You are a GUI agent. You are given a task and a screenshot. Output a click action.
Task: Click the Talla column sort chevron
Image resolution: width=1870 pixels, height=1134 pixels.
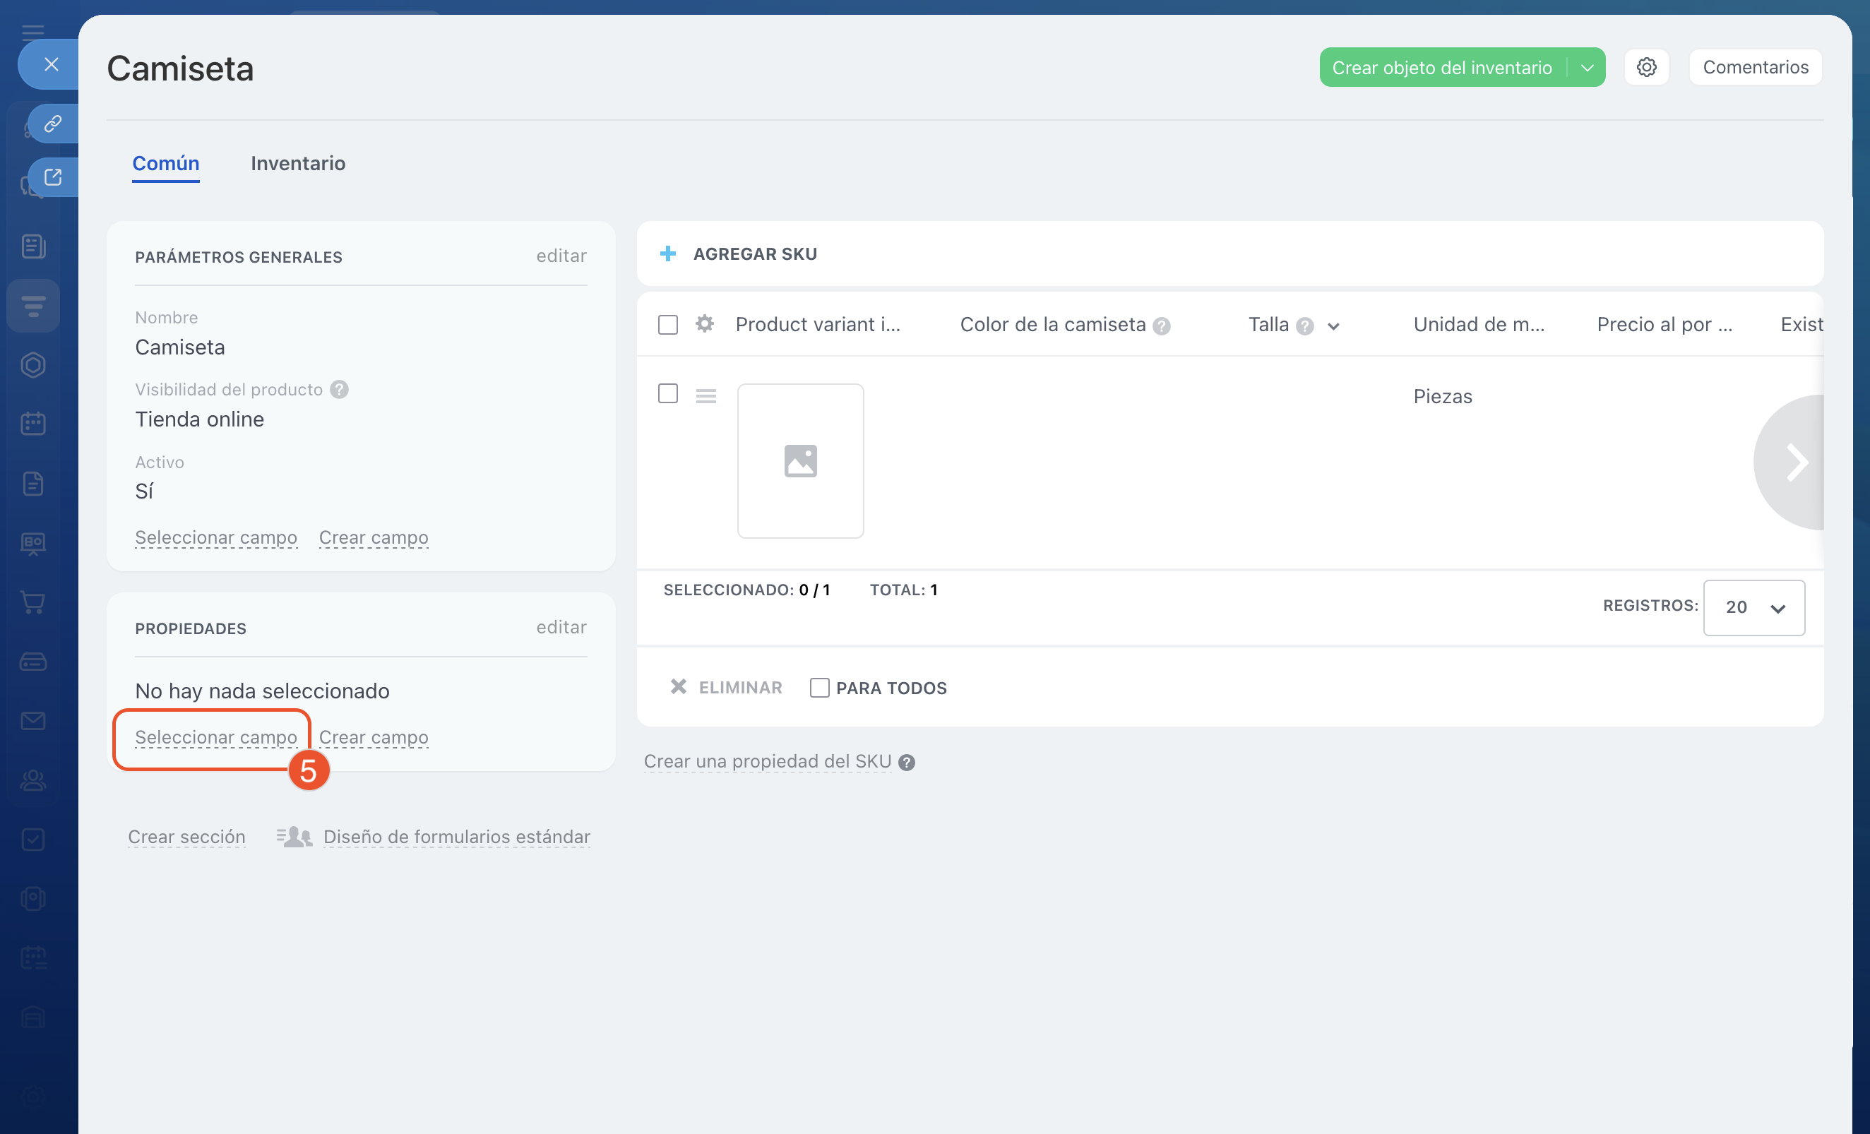click(x=1333, y=326)
